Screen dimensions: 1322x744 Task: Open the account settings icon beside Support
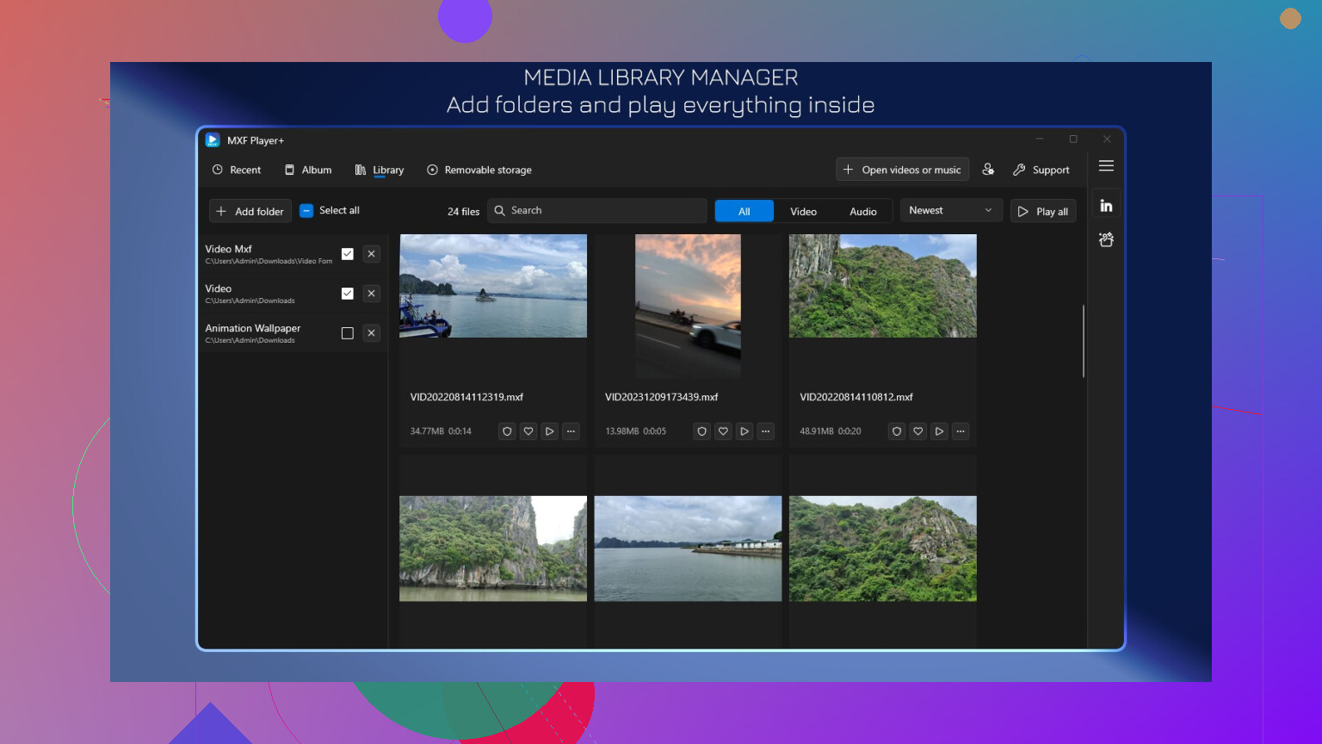pos(988,170)
